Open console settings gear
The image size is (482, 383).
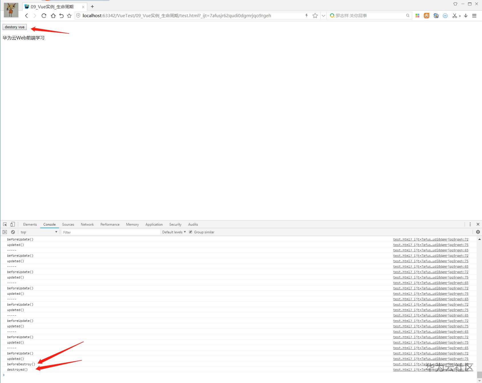click(x=478, y=232)
